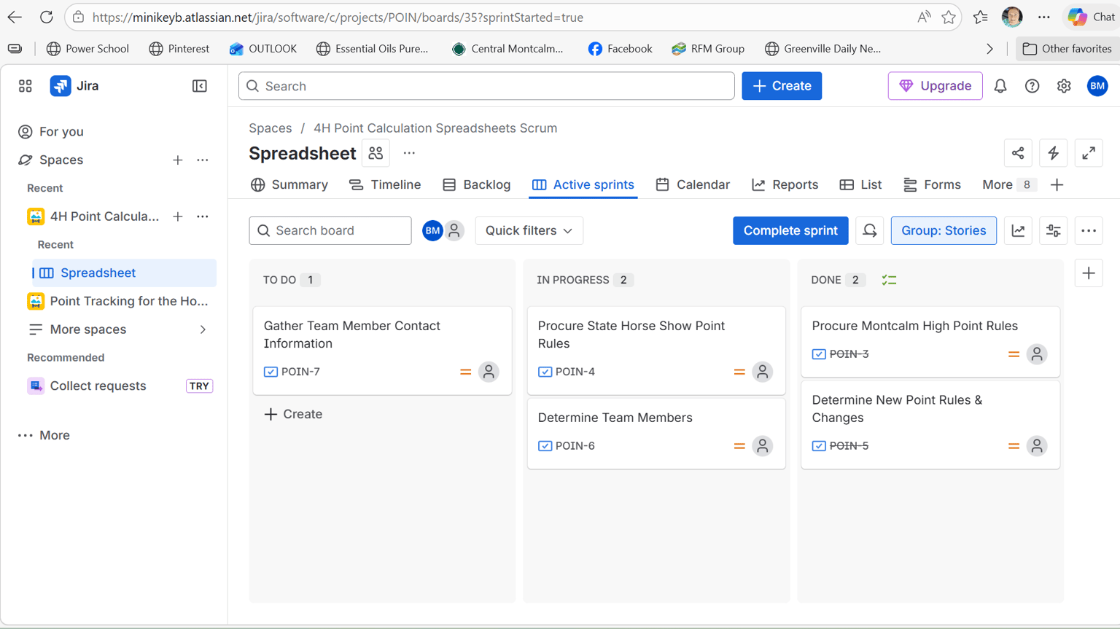
Task: Show more favorites bar chevron
Action: tap(989, 49)
